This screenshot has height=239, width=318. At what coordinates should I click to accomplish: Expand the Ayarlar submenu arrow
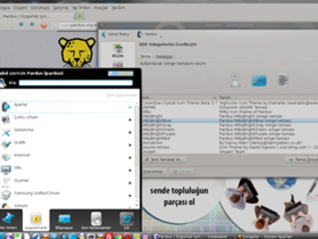click(x=130, y=107)
